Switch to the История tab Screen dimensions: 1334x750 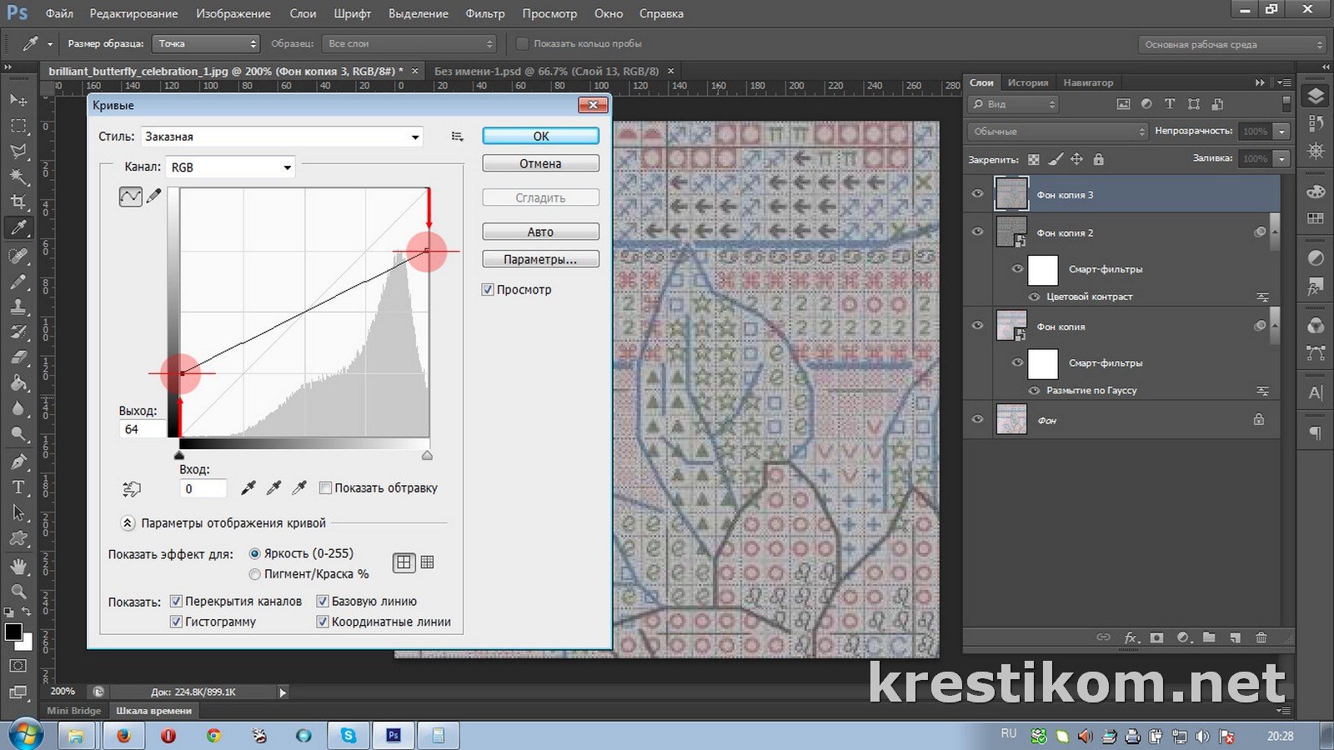[x=1027, y=82]
